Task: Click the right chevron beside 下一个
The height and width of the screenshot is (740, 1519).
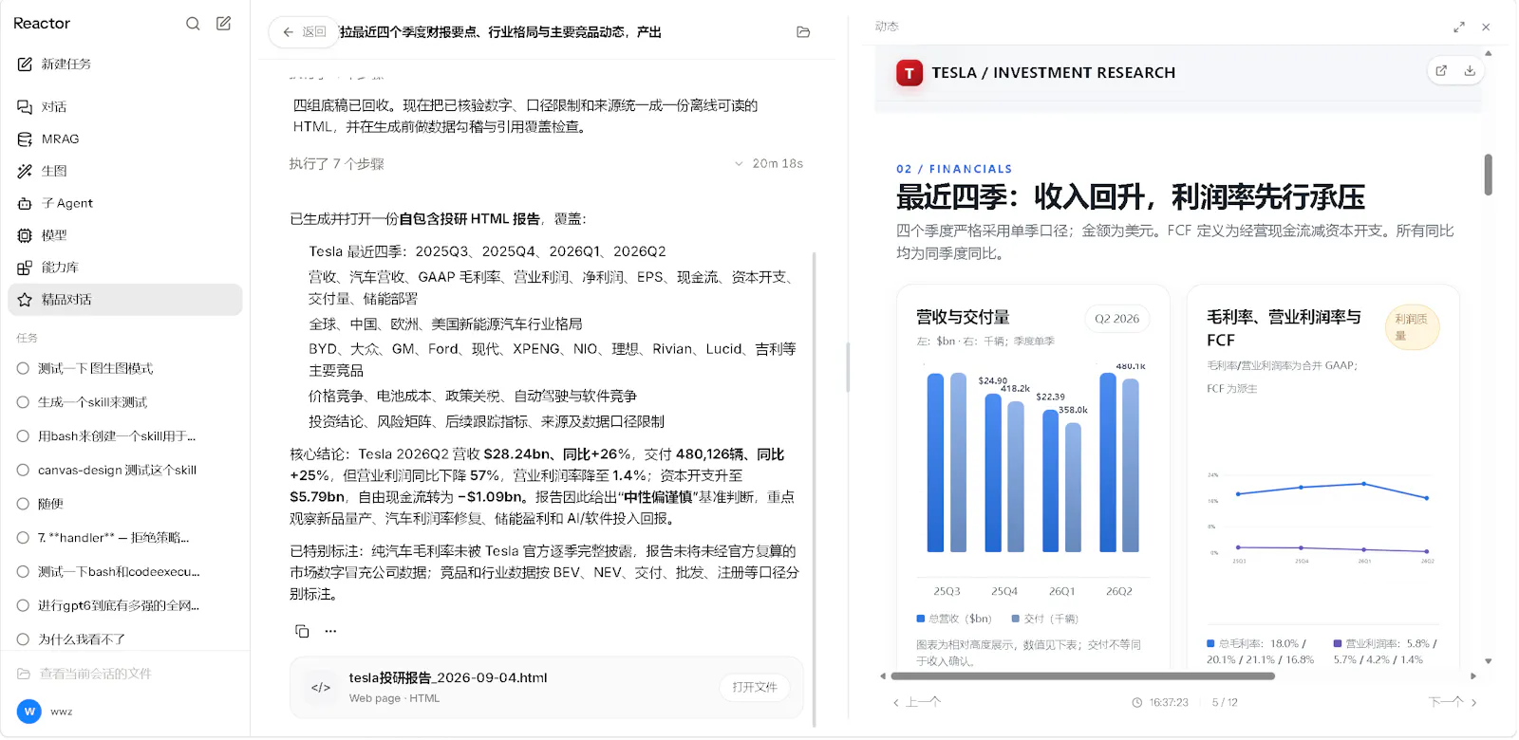Action: click(x=1474, y=703)
